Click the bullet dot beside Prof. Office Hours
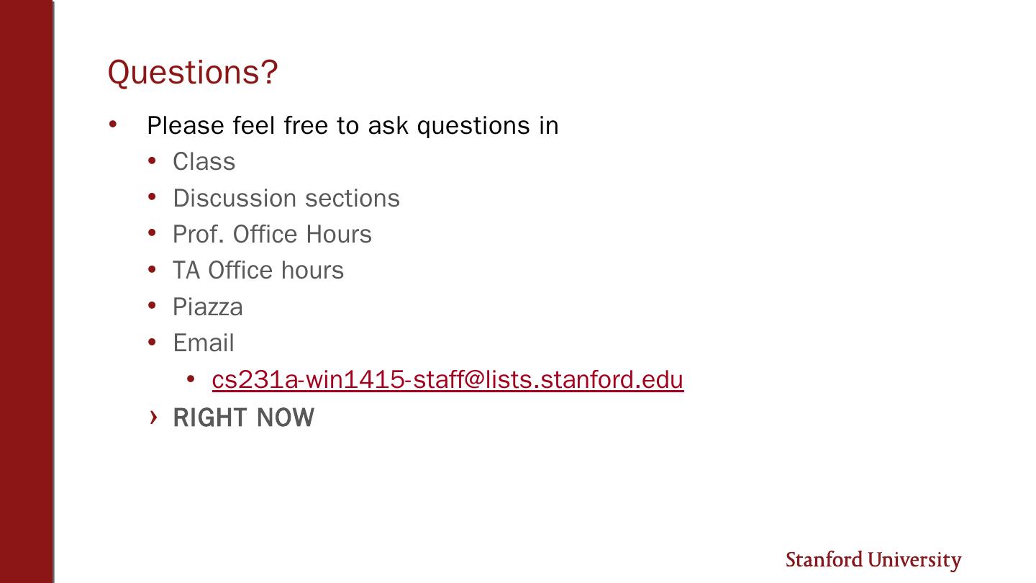The image size is (1036, 583). [x=152, y=233]
